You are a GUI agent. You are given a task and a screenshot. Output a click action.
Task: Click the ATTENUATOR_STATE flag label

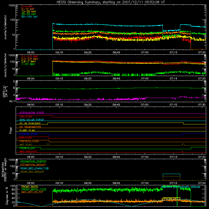32,113
